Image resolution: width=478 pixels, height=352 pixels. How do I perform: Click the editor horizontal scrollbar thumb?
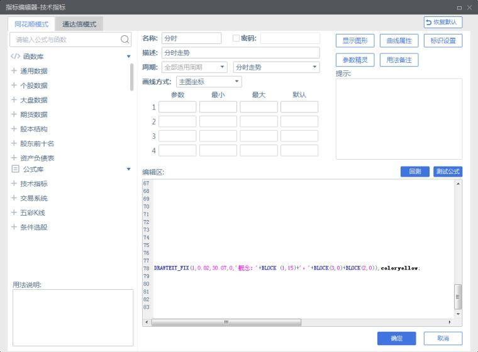pyautogui.click(x=226, y=322)
